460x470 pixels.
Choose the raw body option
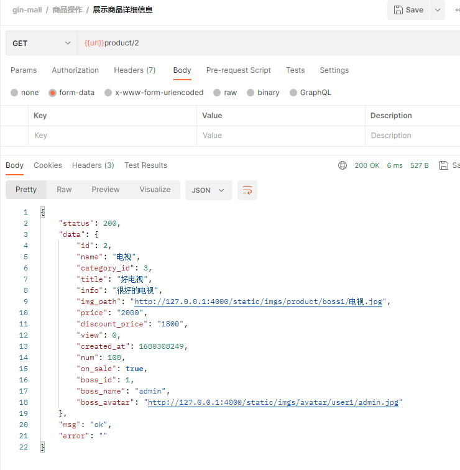(224, 93)
